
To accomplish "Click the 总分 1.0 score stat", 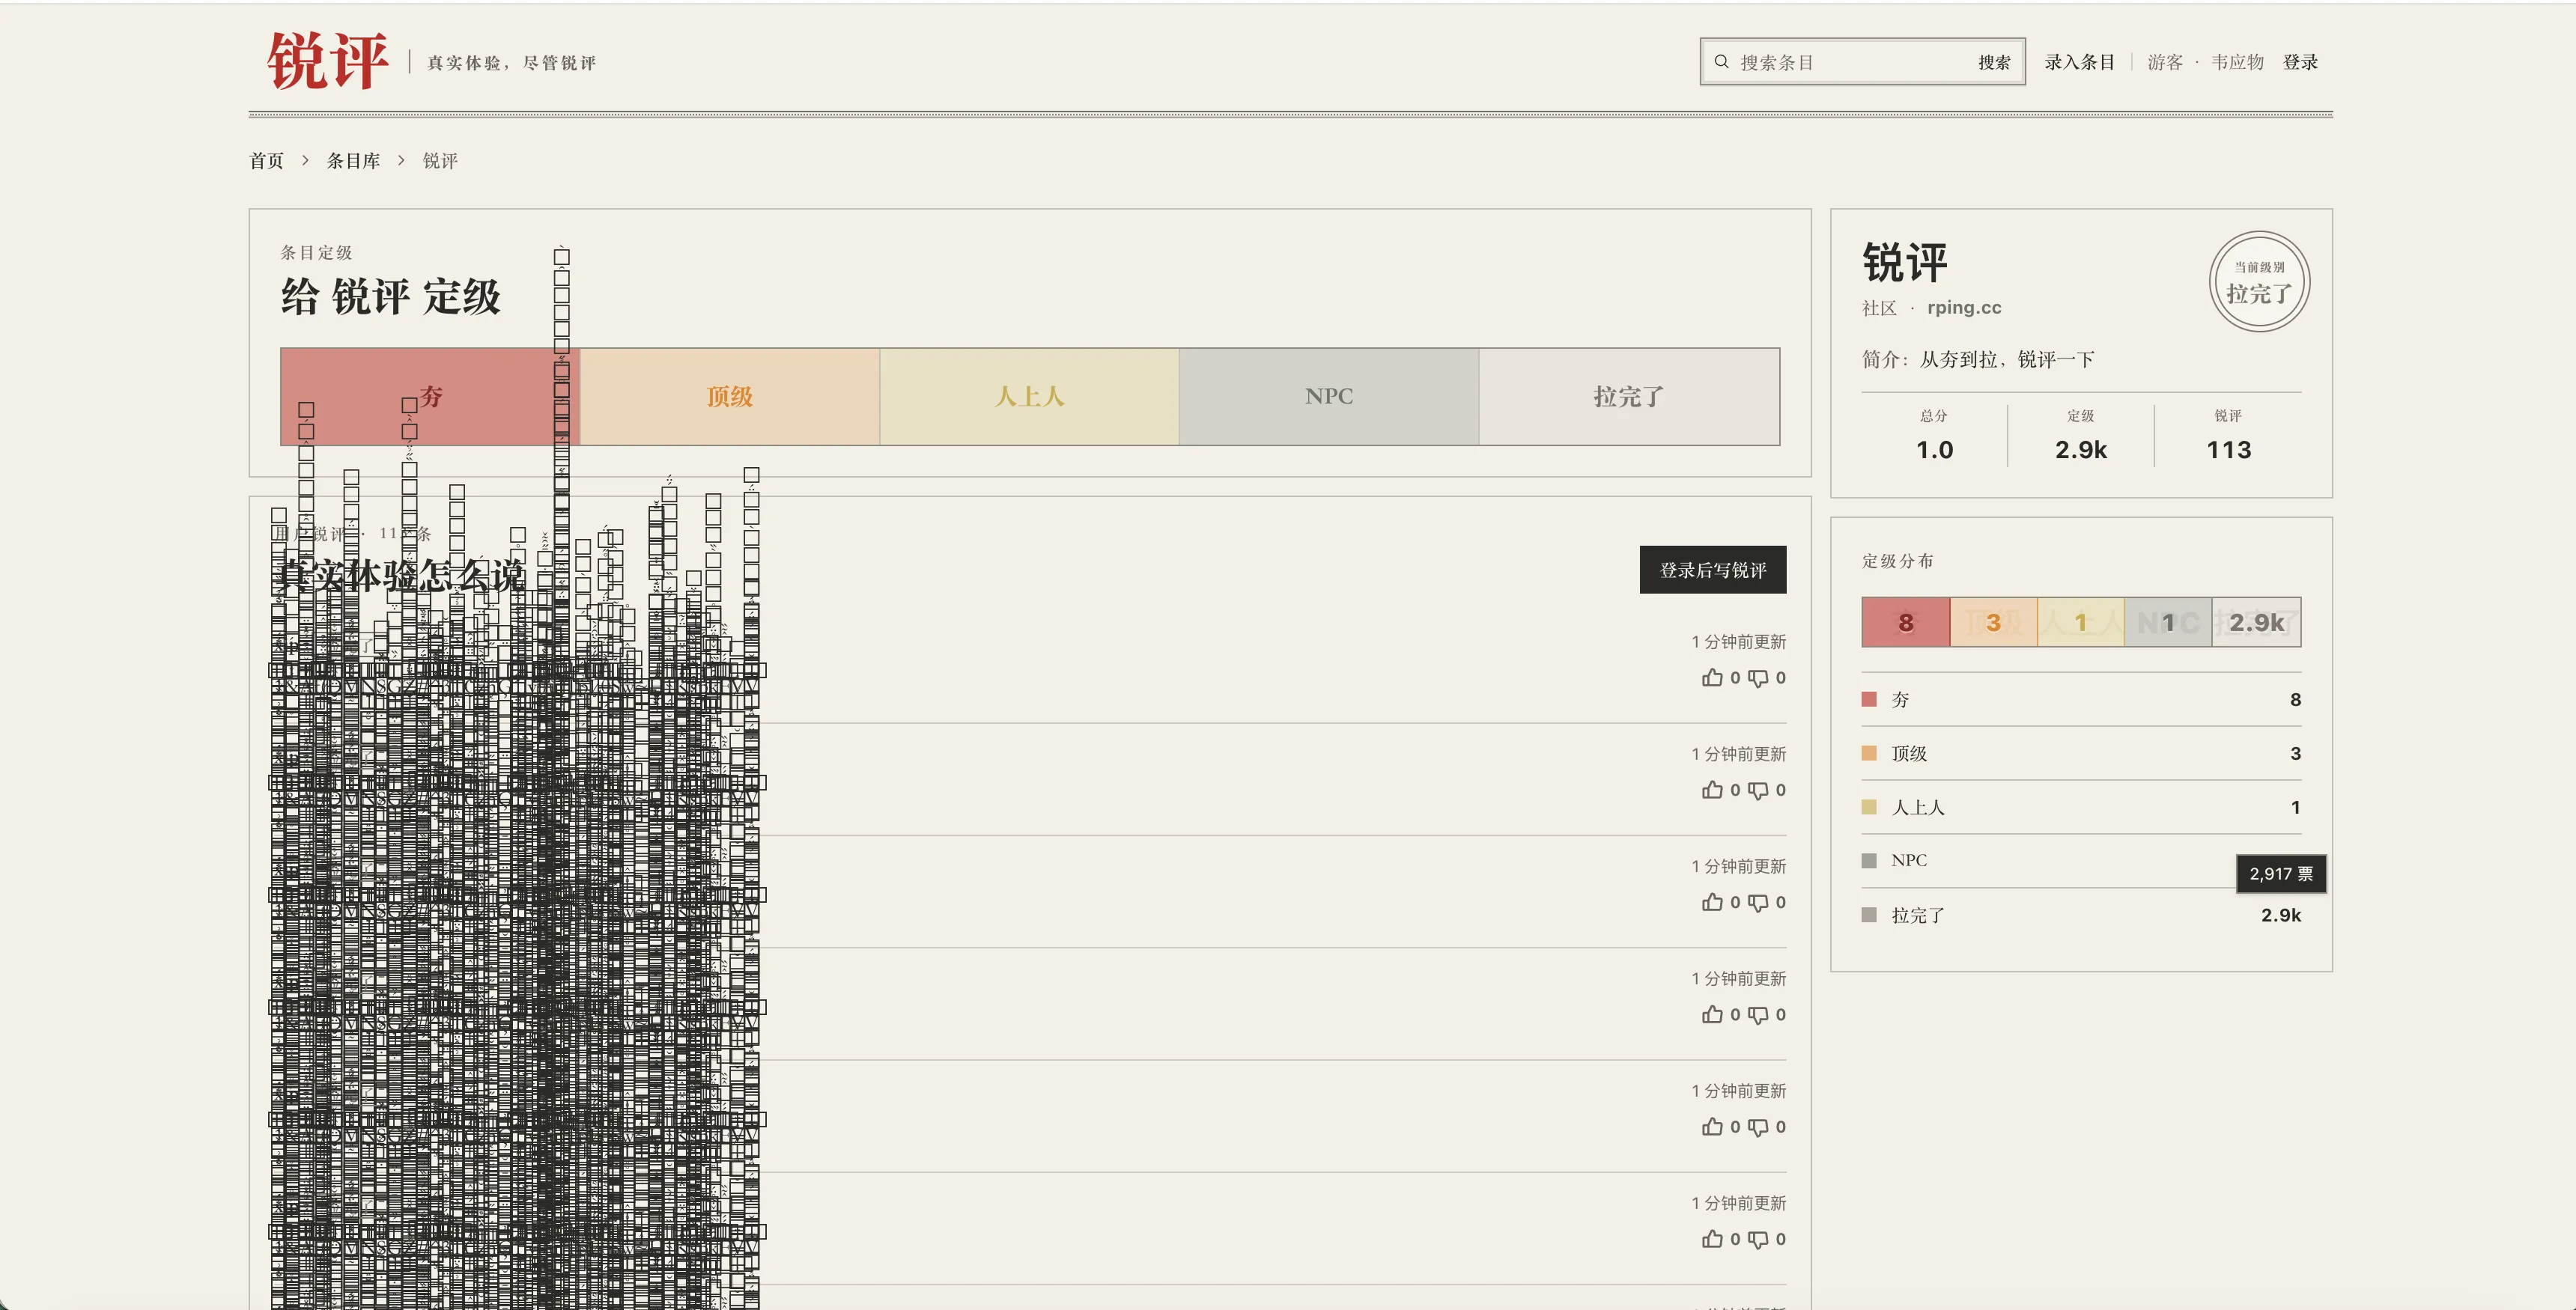I will point(1934,436).
